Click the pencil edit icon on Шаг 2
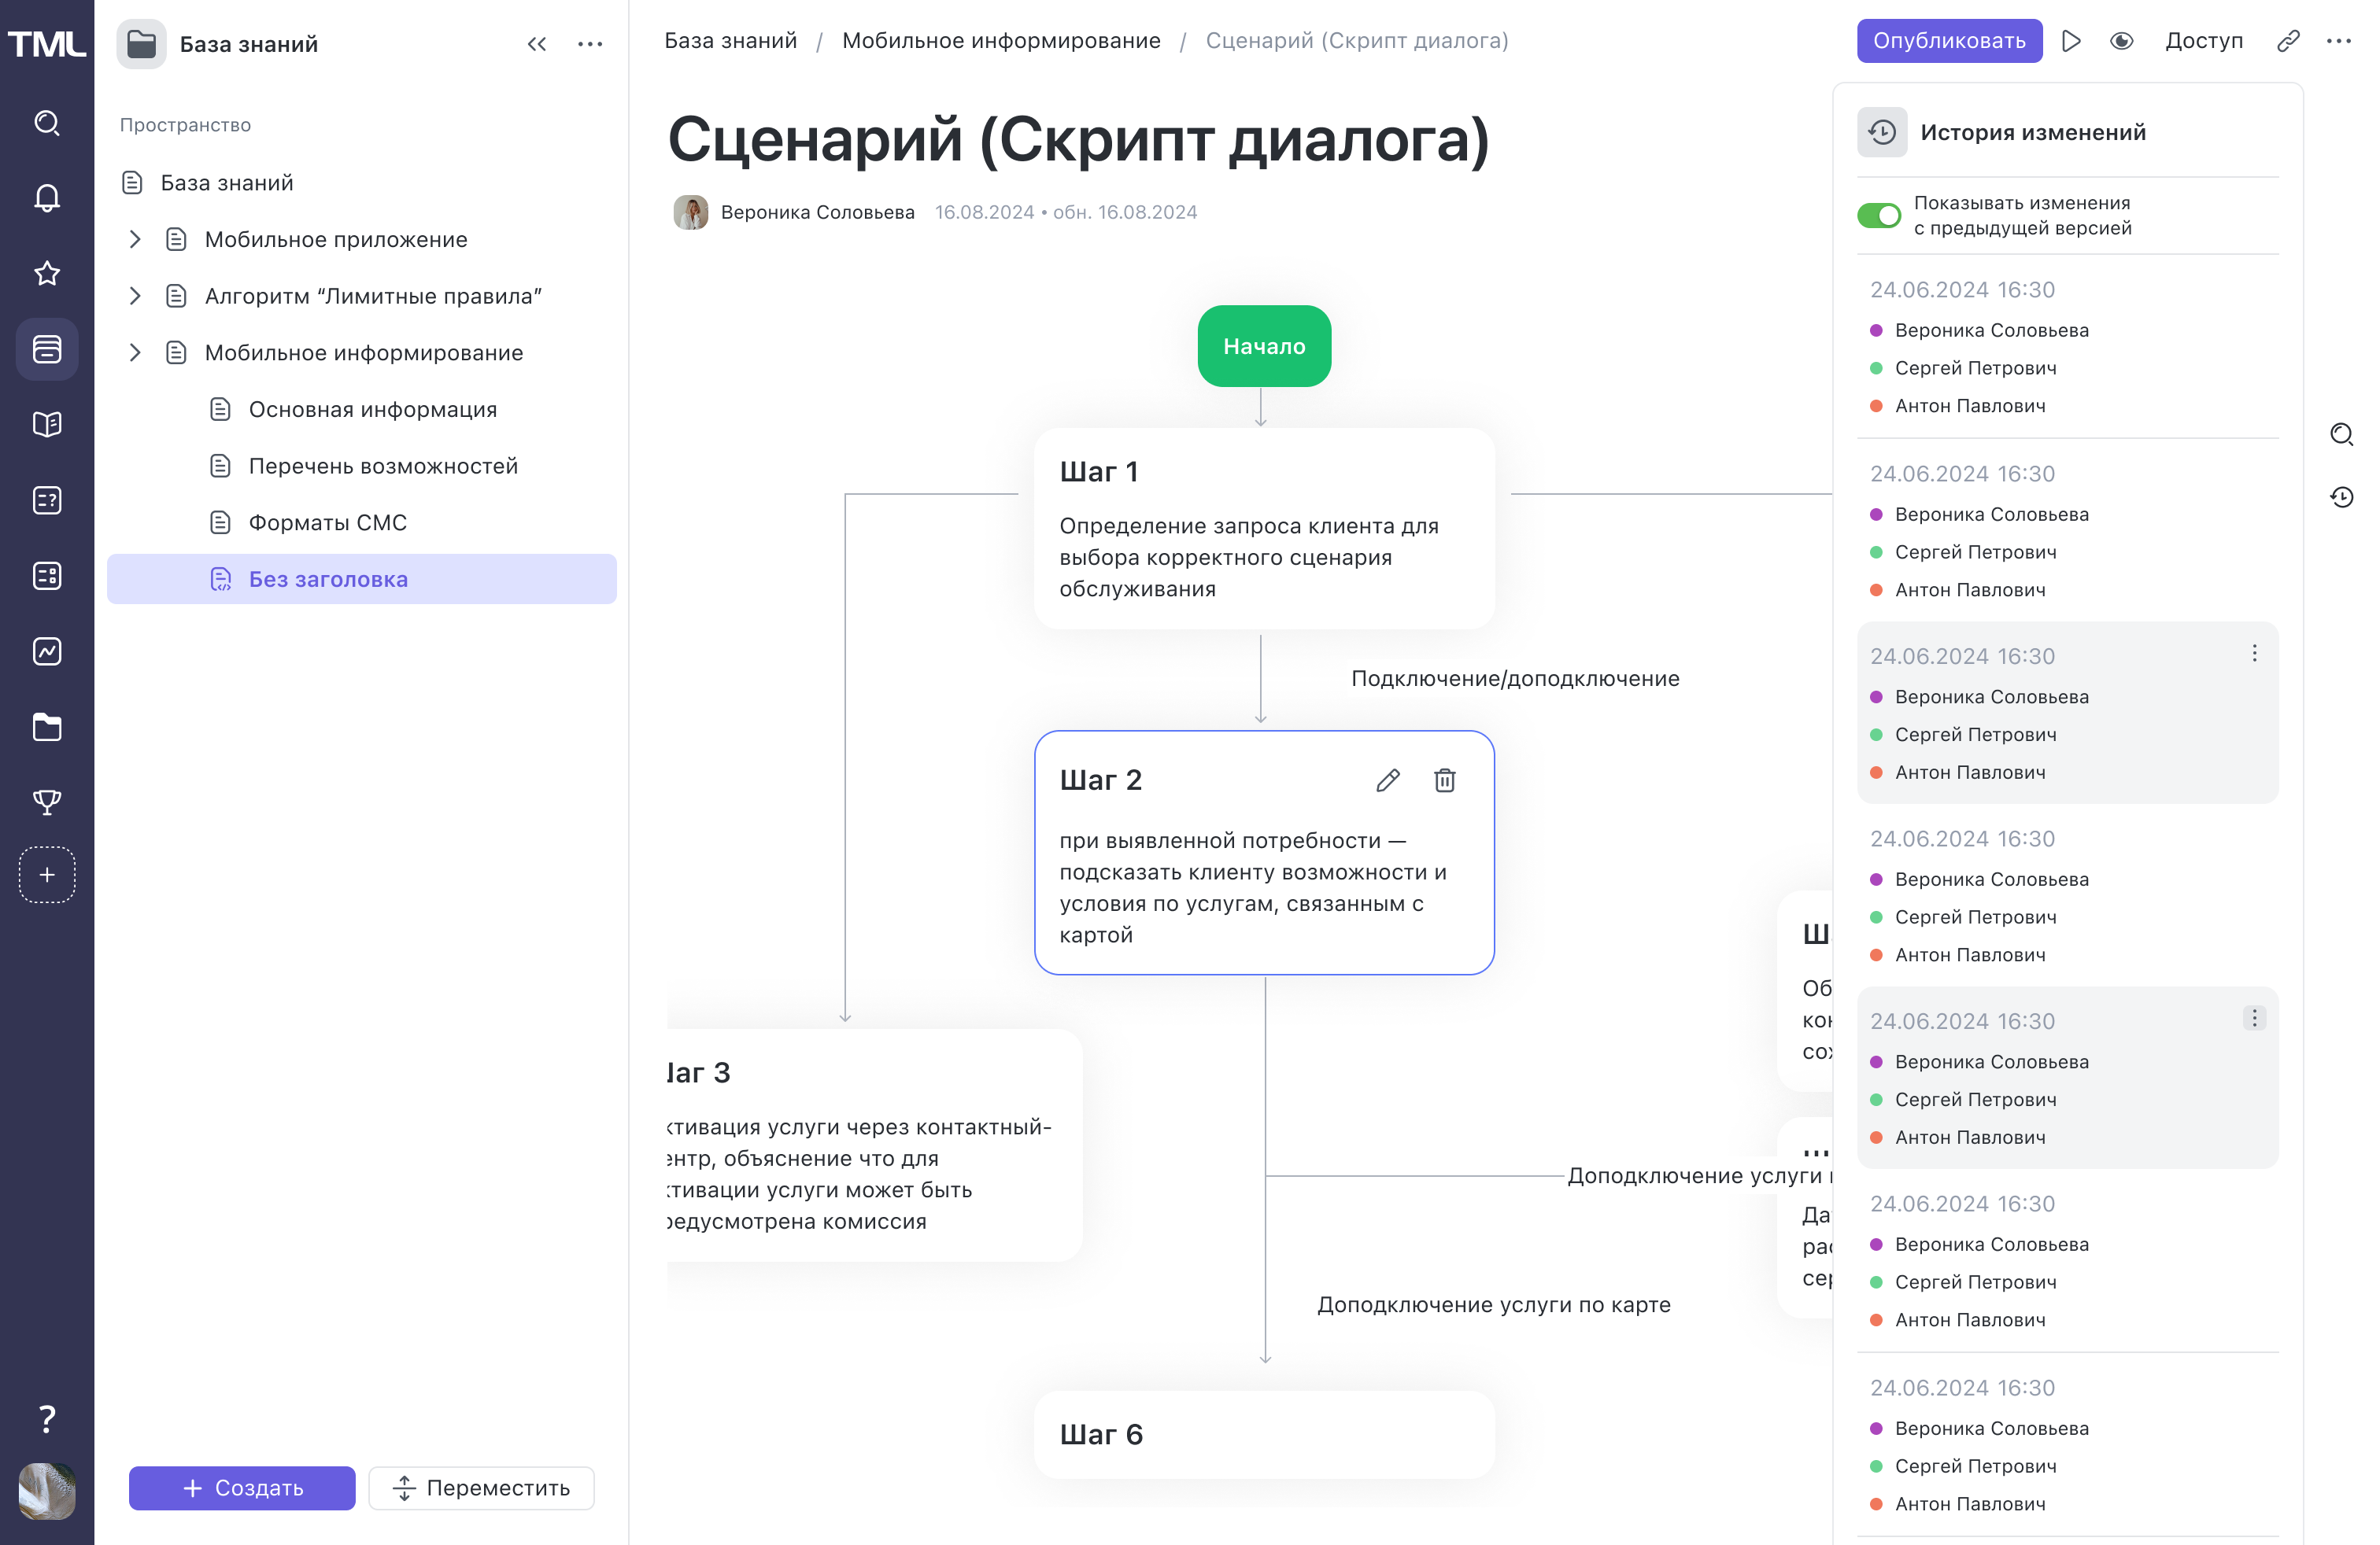 click(x=1387, y=780)
